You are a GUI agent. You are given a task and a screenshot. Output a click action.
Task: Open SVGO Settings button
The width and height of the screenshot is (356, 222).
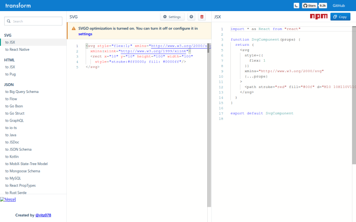click(x=172, y=17)
